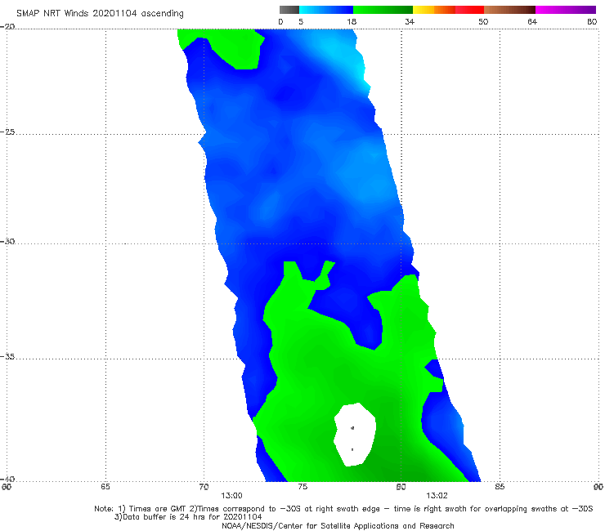
Task: Click the colorbar label "0" under the gray segment
Action: [x=280, y=21]
